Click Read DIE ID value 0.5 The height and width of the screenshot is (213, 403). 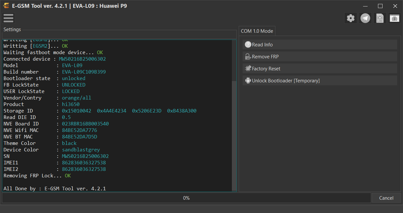pos(66,117)
